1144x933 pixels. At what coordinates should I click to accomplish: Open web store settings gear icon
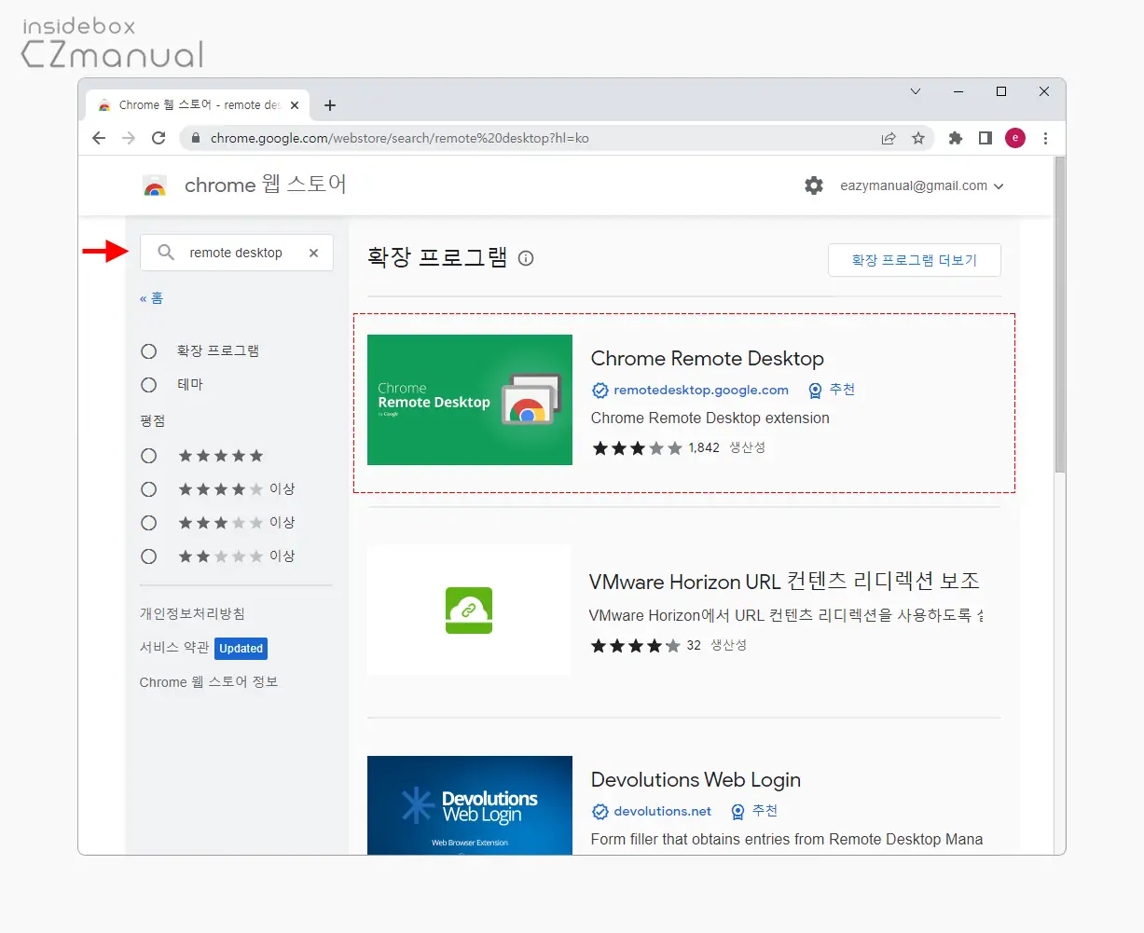pos(814,185)
